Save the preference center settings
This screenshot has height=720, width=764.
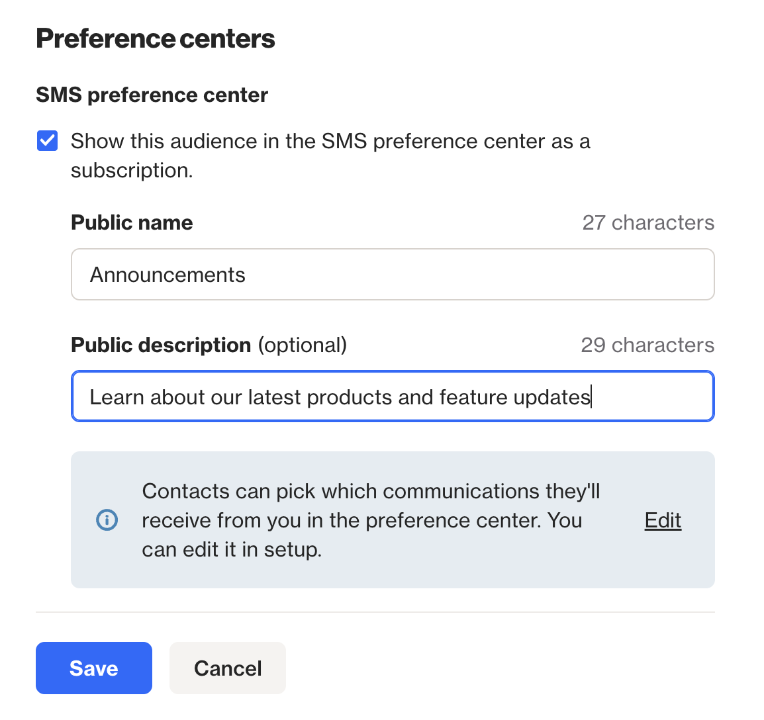(93, 668)
